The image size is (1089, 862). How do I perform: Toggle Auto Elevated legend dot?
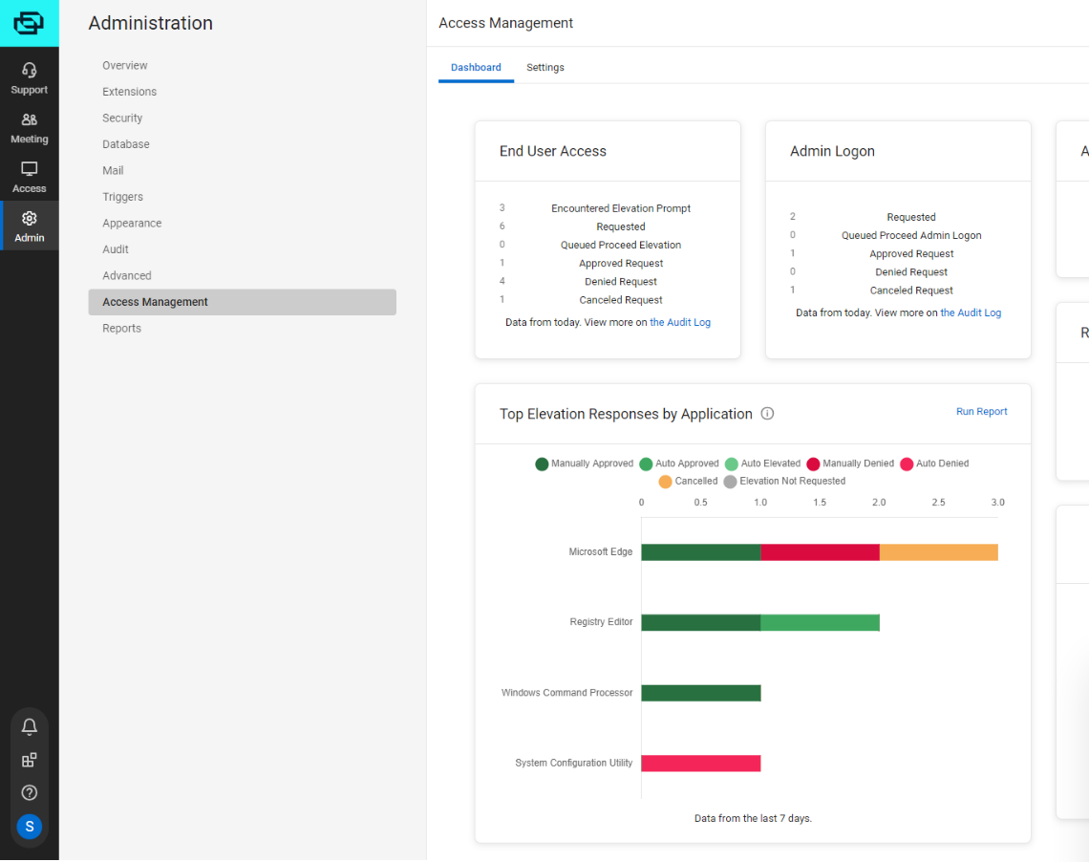point(732,464)
